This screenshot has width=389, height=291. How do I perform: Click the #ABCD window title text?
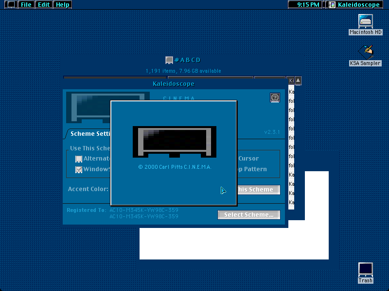click(x=188, y=60)
